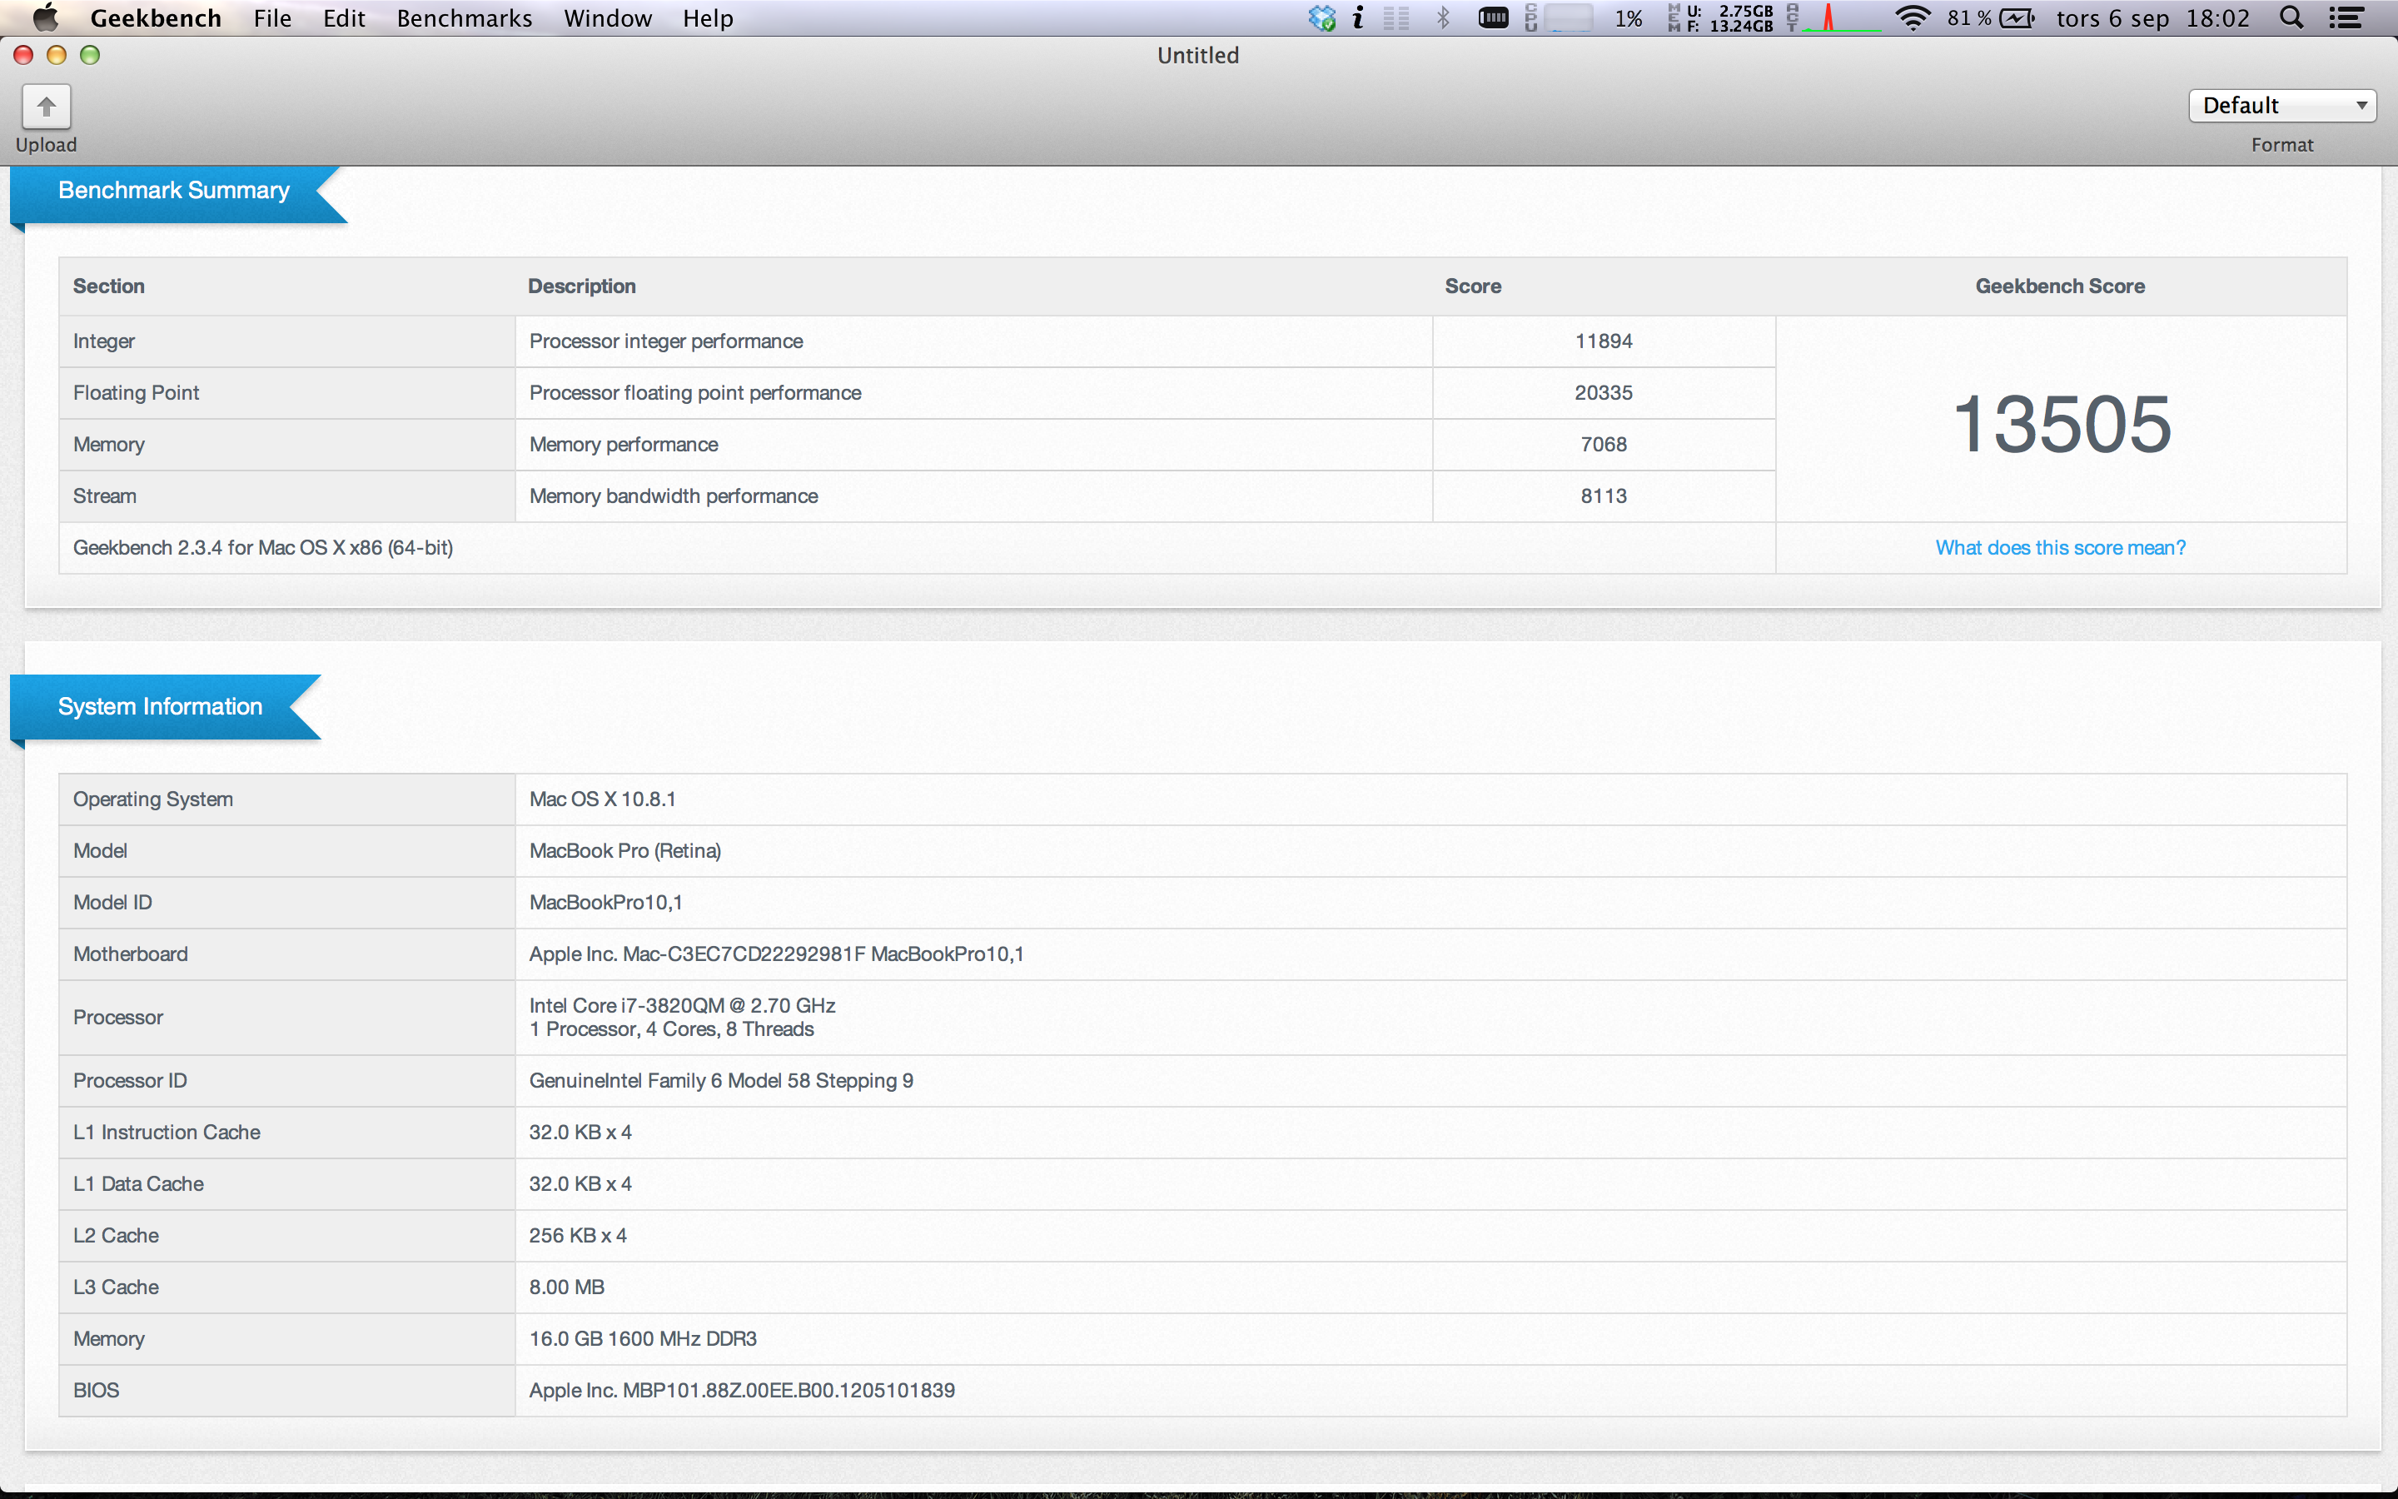Click the grayed bars menu bar icon
The width and height of the screenshot is (2398, 1499).
click(1396, 17)
